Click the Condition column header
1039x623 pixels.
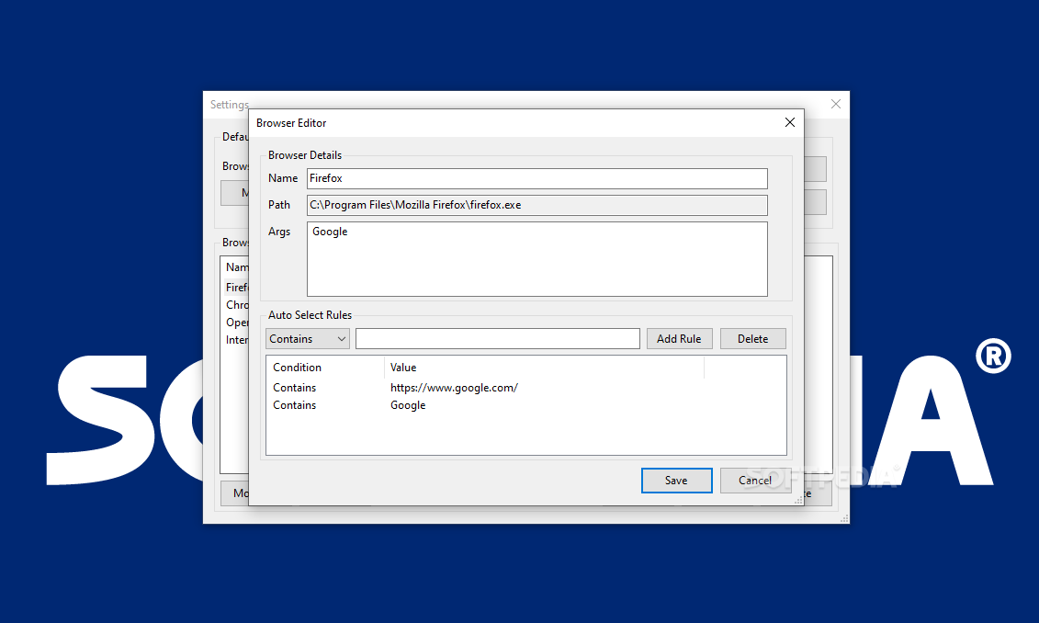[325, 368]
